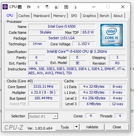Click the nested squares icon in title bar

click(66, 7)
